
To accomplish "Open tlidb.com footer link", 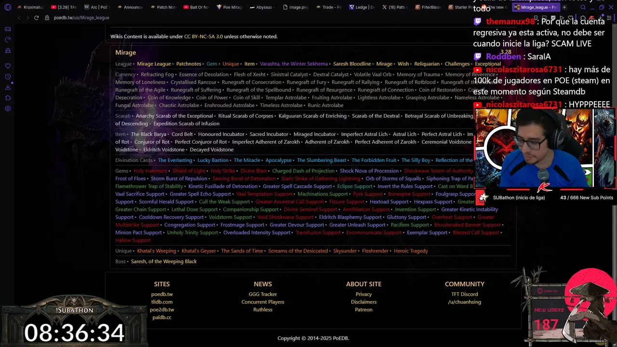I will click(162, 302).
